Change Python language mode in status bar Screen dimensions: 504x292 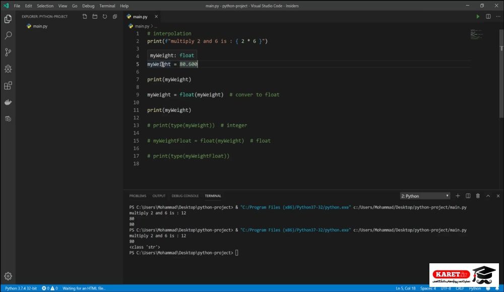point(475,288)
